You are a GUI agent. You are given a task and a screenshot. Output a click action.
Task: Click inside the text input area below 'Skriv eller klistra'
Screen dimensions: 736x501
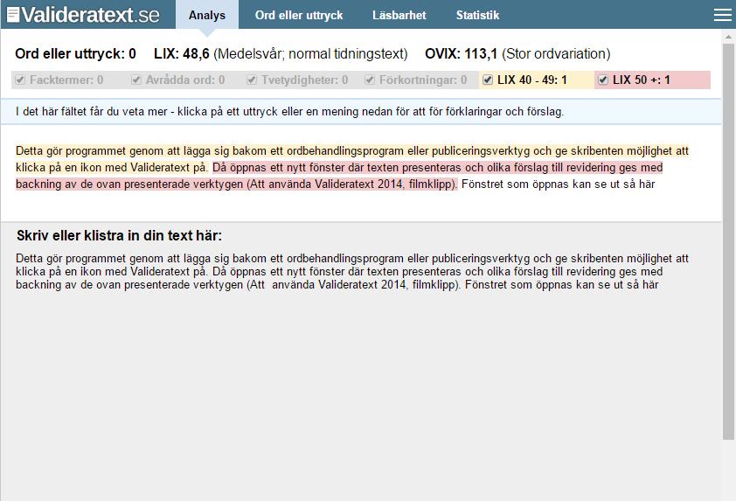tap(360, 376)
